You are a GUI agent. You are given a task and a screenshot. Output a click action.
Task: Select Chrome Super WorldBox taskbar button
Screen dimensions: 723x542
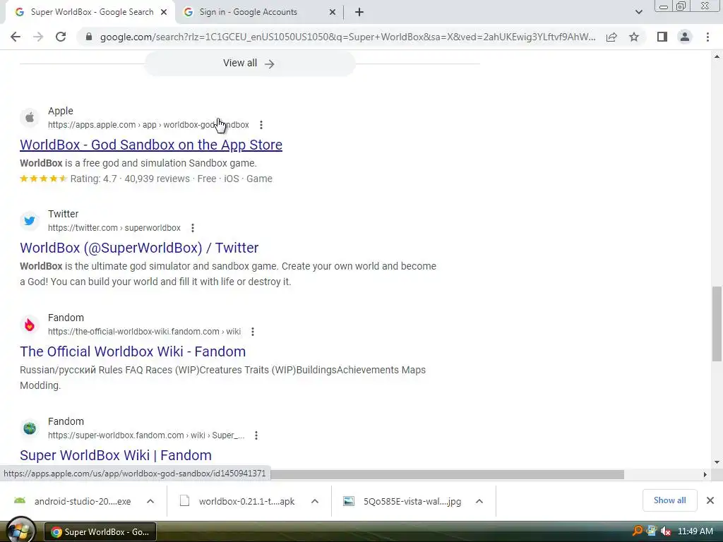click(100, 532)
